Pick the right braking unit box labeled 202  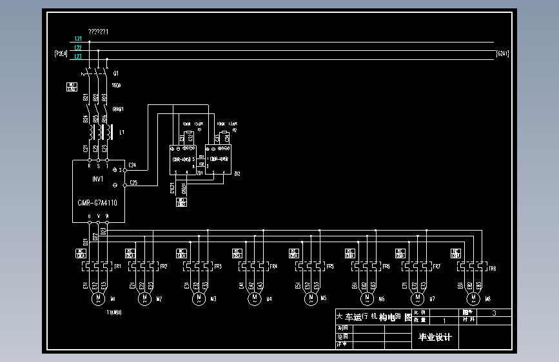(218, 160)
